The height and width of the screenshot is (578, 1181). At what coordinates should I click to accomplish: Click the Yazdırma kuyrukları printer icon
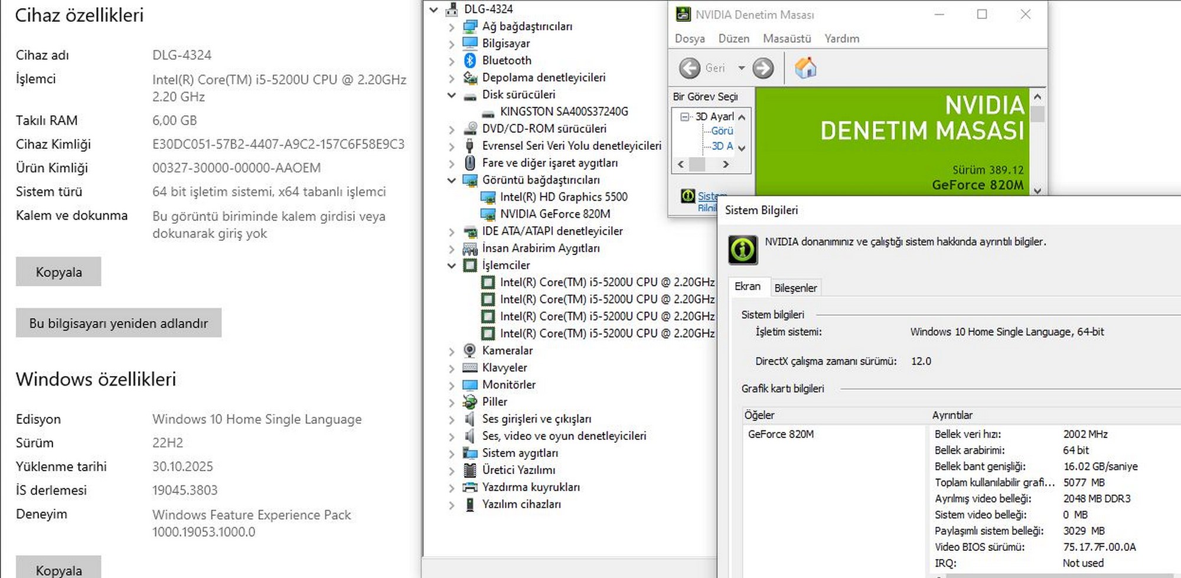[470, 487]
